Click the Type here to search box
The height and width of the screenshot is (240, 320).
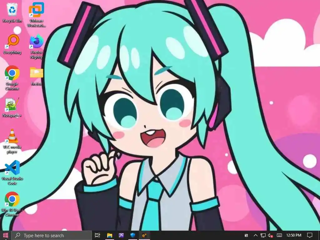click(52, 235)
